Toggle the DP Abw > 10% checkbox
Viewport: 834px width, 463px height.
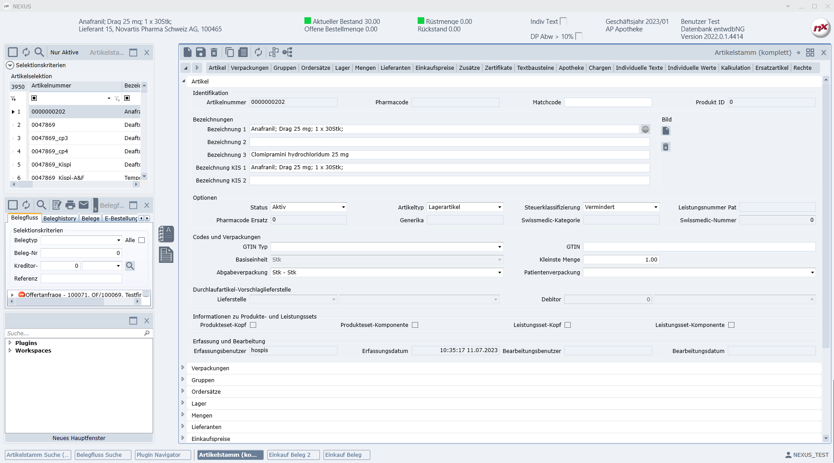579,36
